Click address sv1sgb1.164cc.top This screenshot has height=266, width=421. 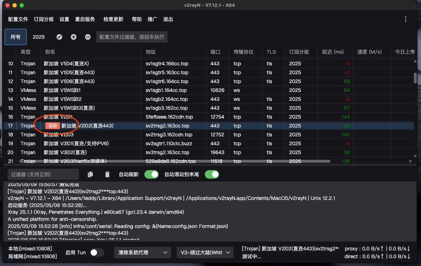coord(166,90)
